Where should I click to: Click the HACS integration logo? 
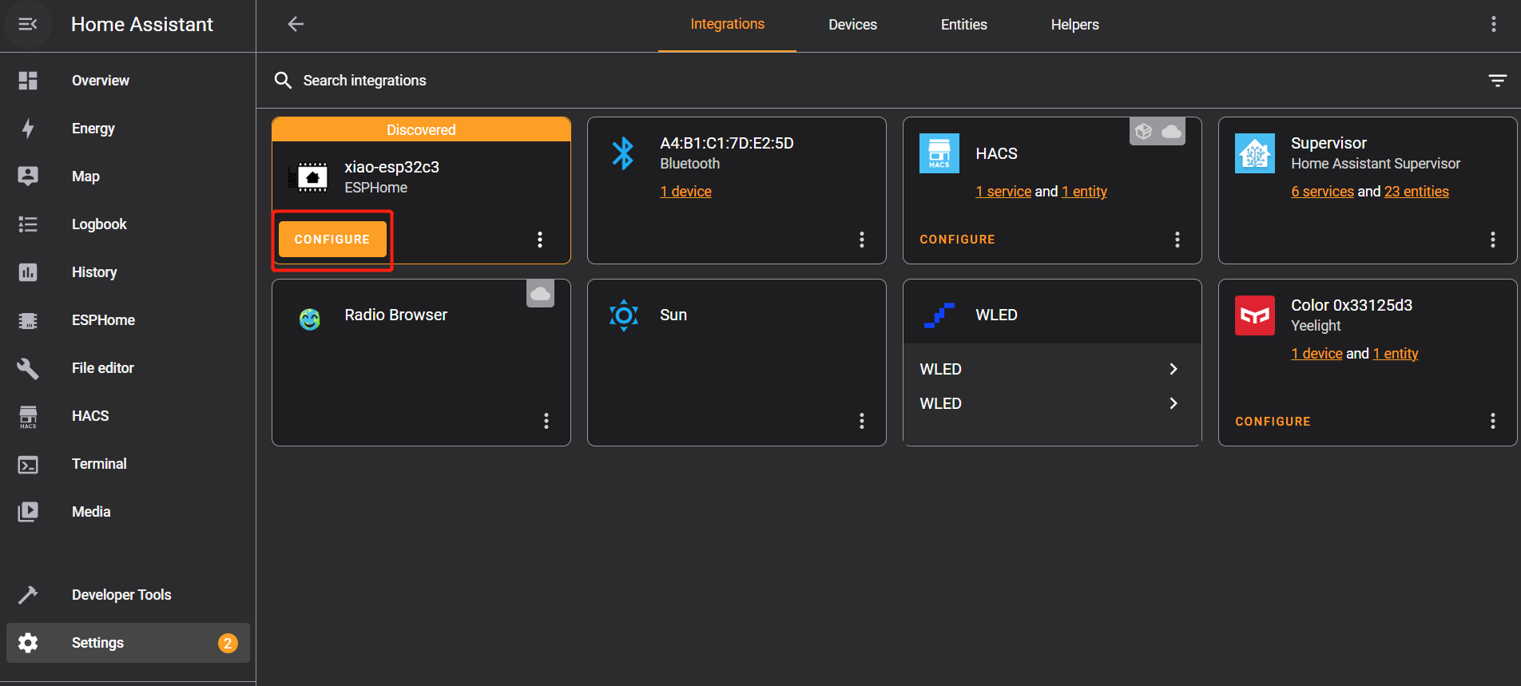(x=939, y=153)
